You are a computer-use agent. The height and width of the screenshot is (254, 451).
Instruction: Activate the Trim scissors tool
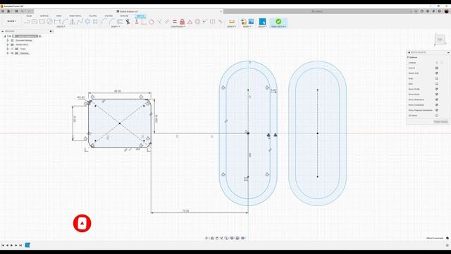point(128,22)
